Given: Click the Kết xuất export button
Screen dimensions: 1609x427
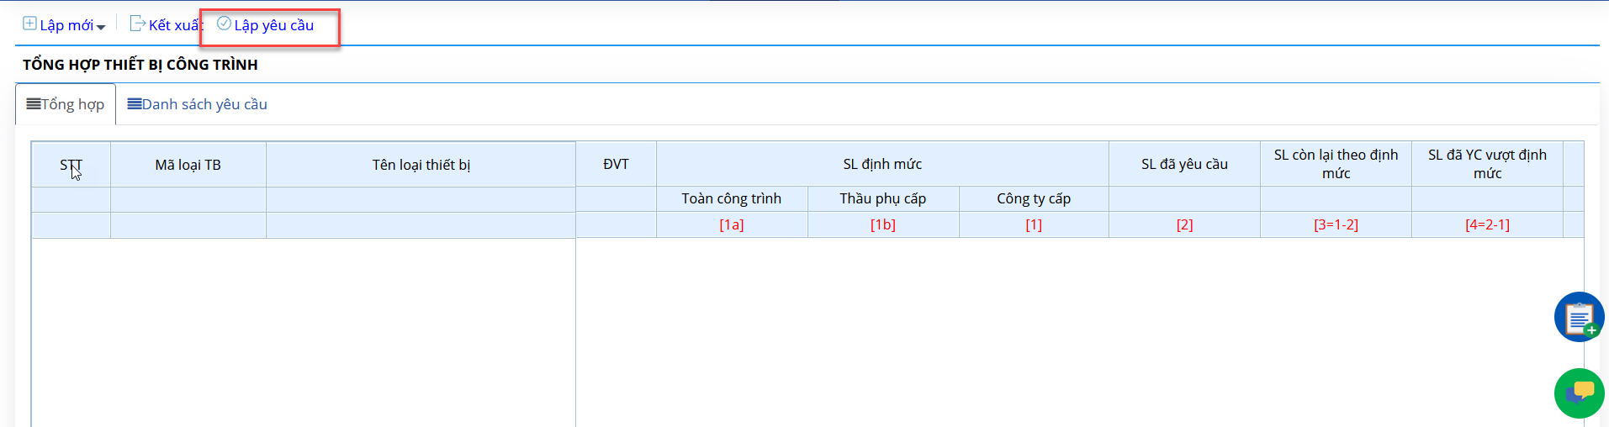Looking at the screenshot, I should coord(167,25).
